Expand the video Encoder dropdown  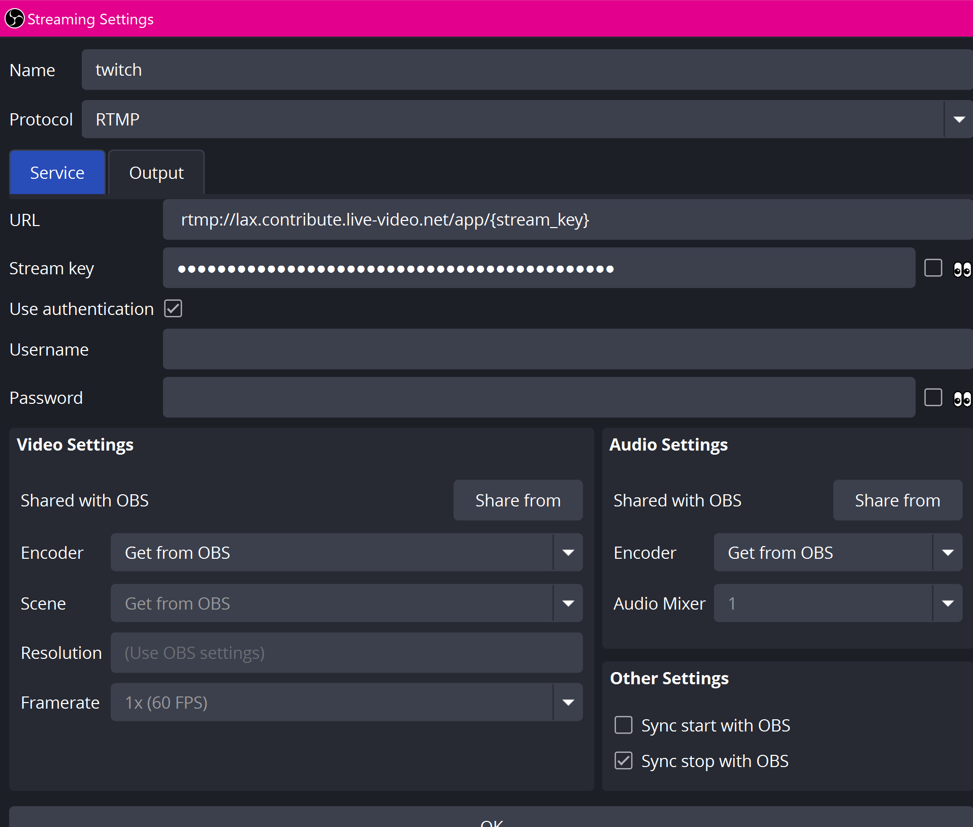pyautogui.click(x=347, y=552)
